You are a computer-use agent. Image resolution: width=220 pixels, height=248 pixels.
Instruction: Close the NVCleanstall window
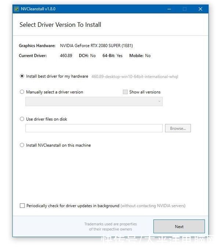(x=200, y=9)
